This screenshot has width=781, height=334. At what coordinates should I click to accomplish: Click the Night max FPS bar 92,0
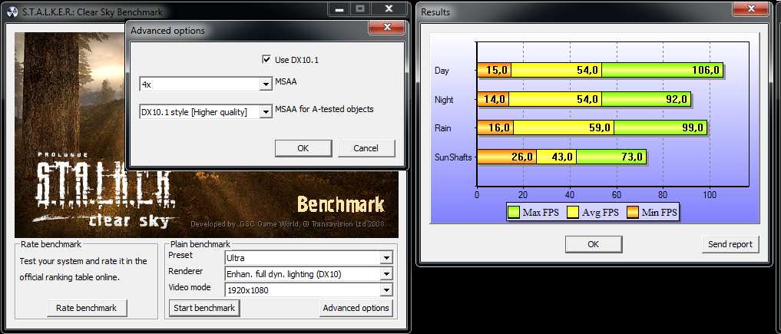coord(647,100)
